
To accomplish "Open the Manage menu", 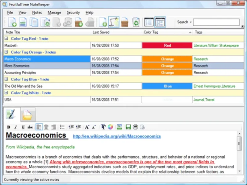I will [x=54, y=13].
